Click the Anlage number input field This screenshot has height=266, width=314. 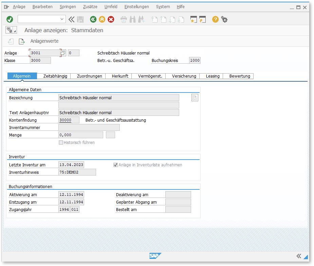[x=44, y=53]
